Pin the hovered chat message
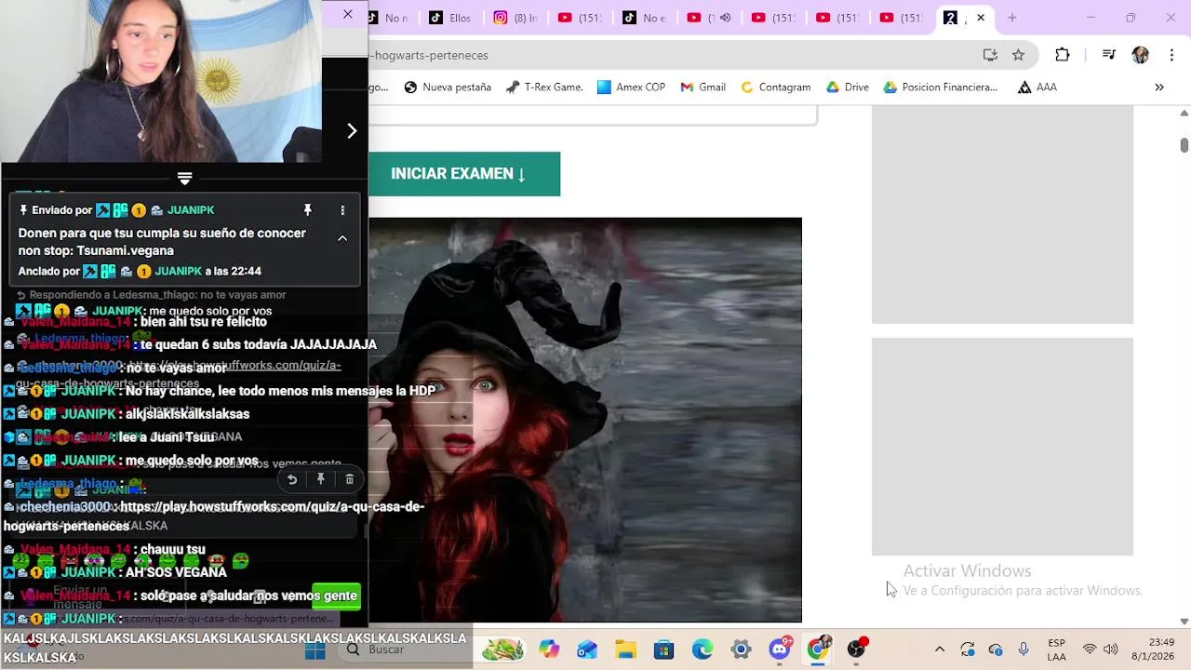Viewport: 1191px width, 670px height. point(320,479)
